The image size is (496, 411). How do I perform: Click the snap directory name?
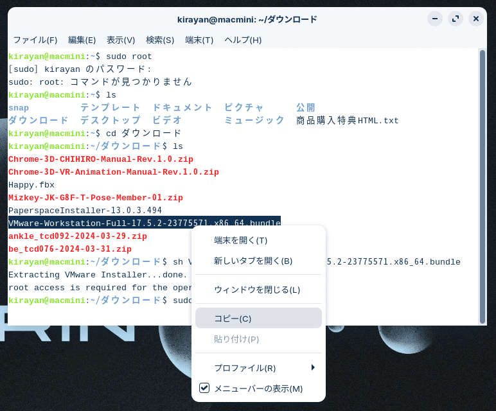(19, 108)
